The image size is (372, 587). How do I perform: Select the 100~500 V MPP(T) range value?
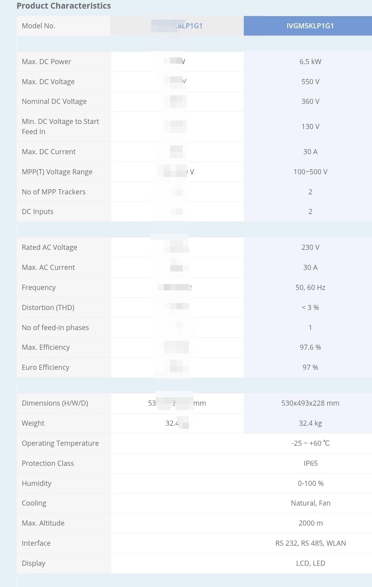click(x=310, y=172)
